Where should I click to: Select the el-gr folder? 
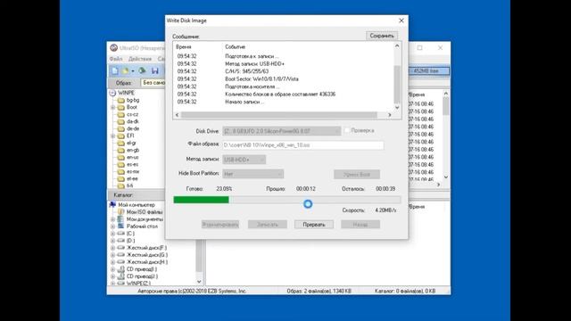pyautogui.click(x=131, y=143)
